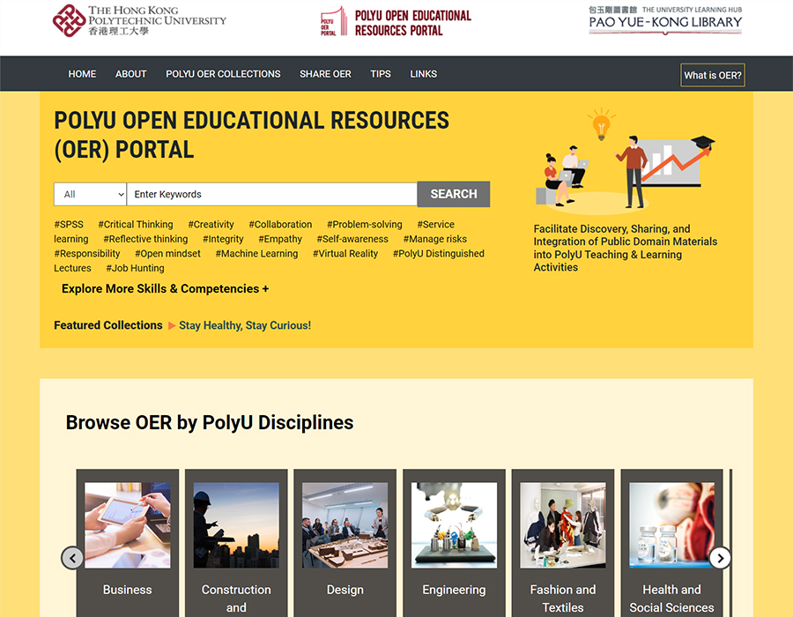Expand the All search category dropdown
Screen dimensions: 793x617
point(90,194)
